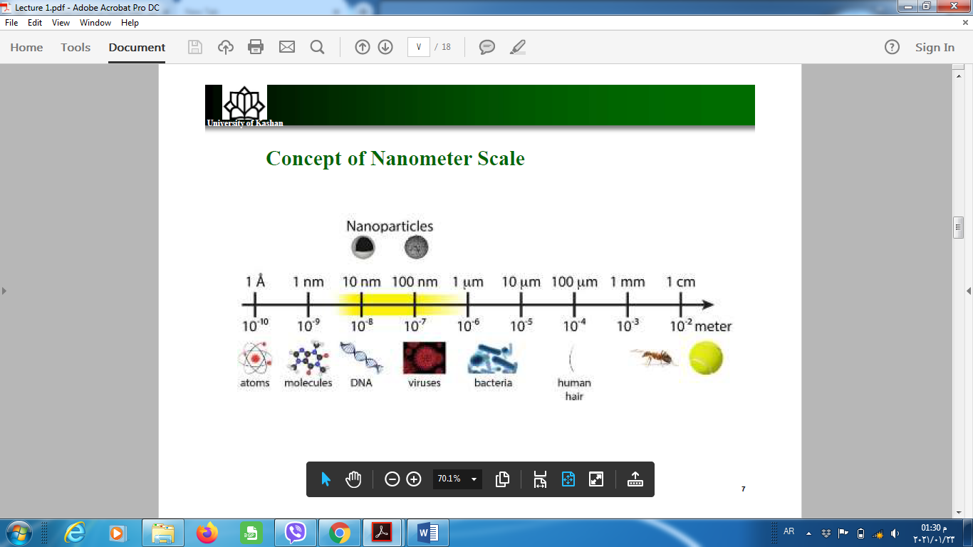The width and height of the screenshot is (973, 547).
Task: Email the document via envelope icon
Action: coord(286,47)
